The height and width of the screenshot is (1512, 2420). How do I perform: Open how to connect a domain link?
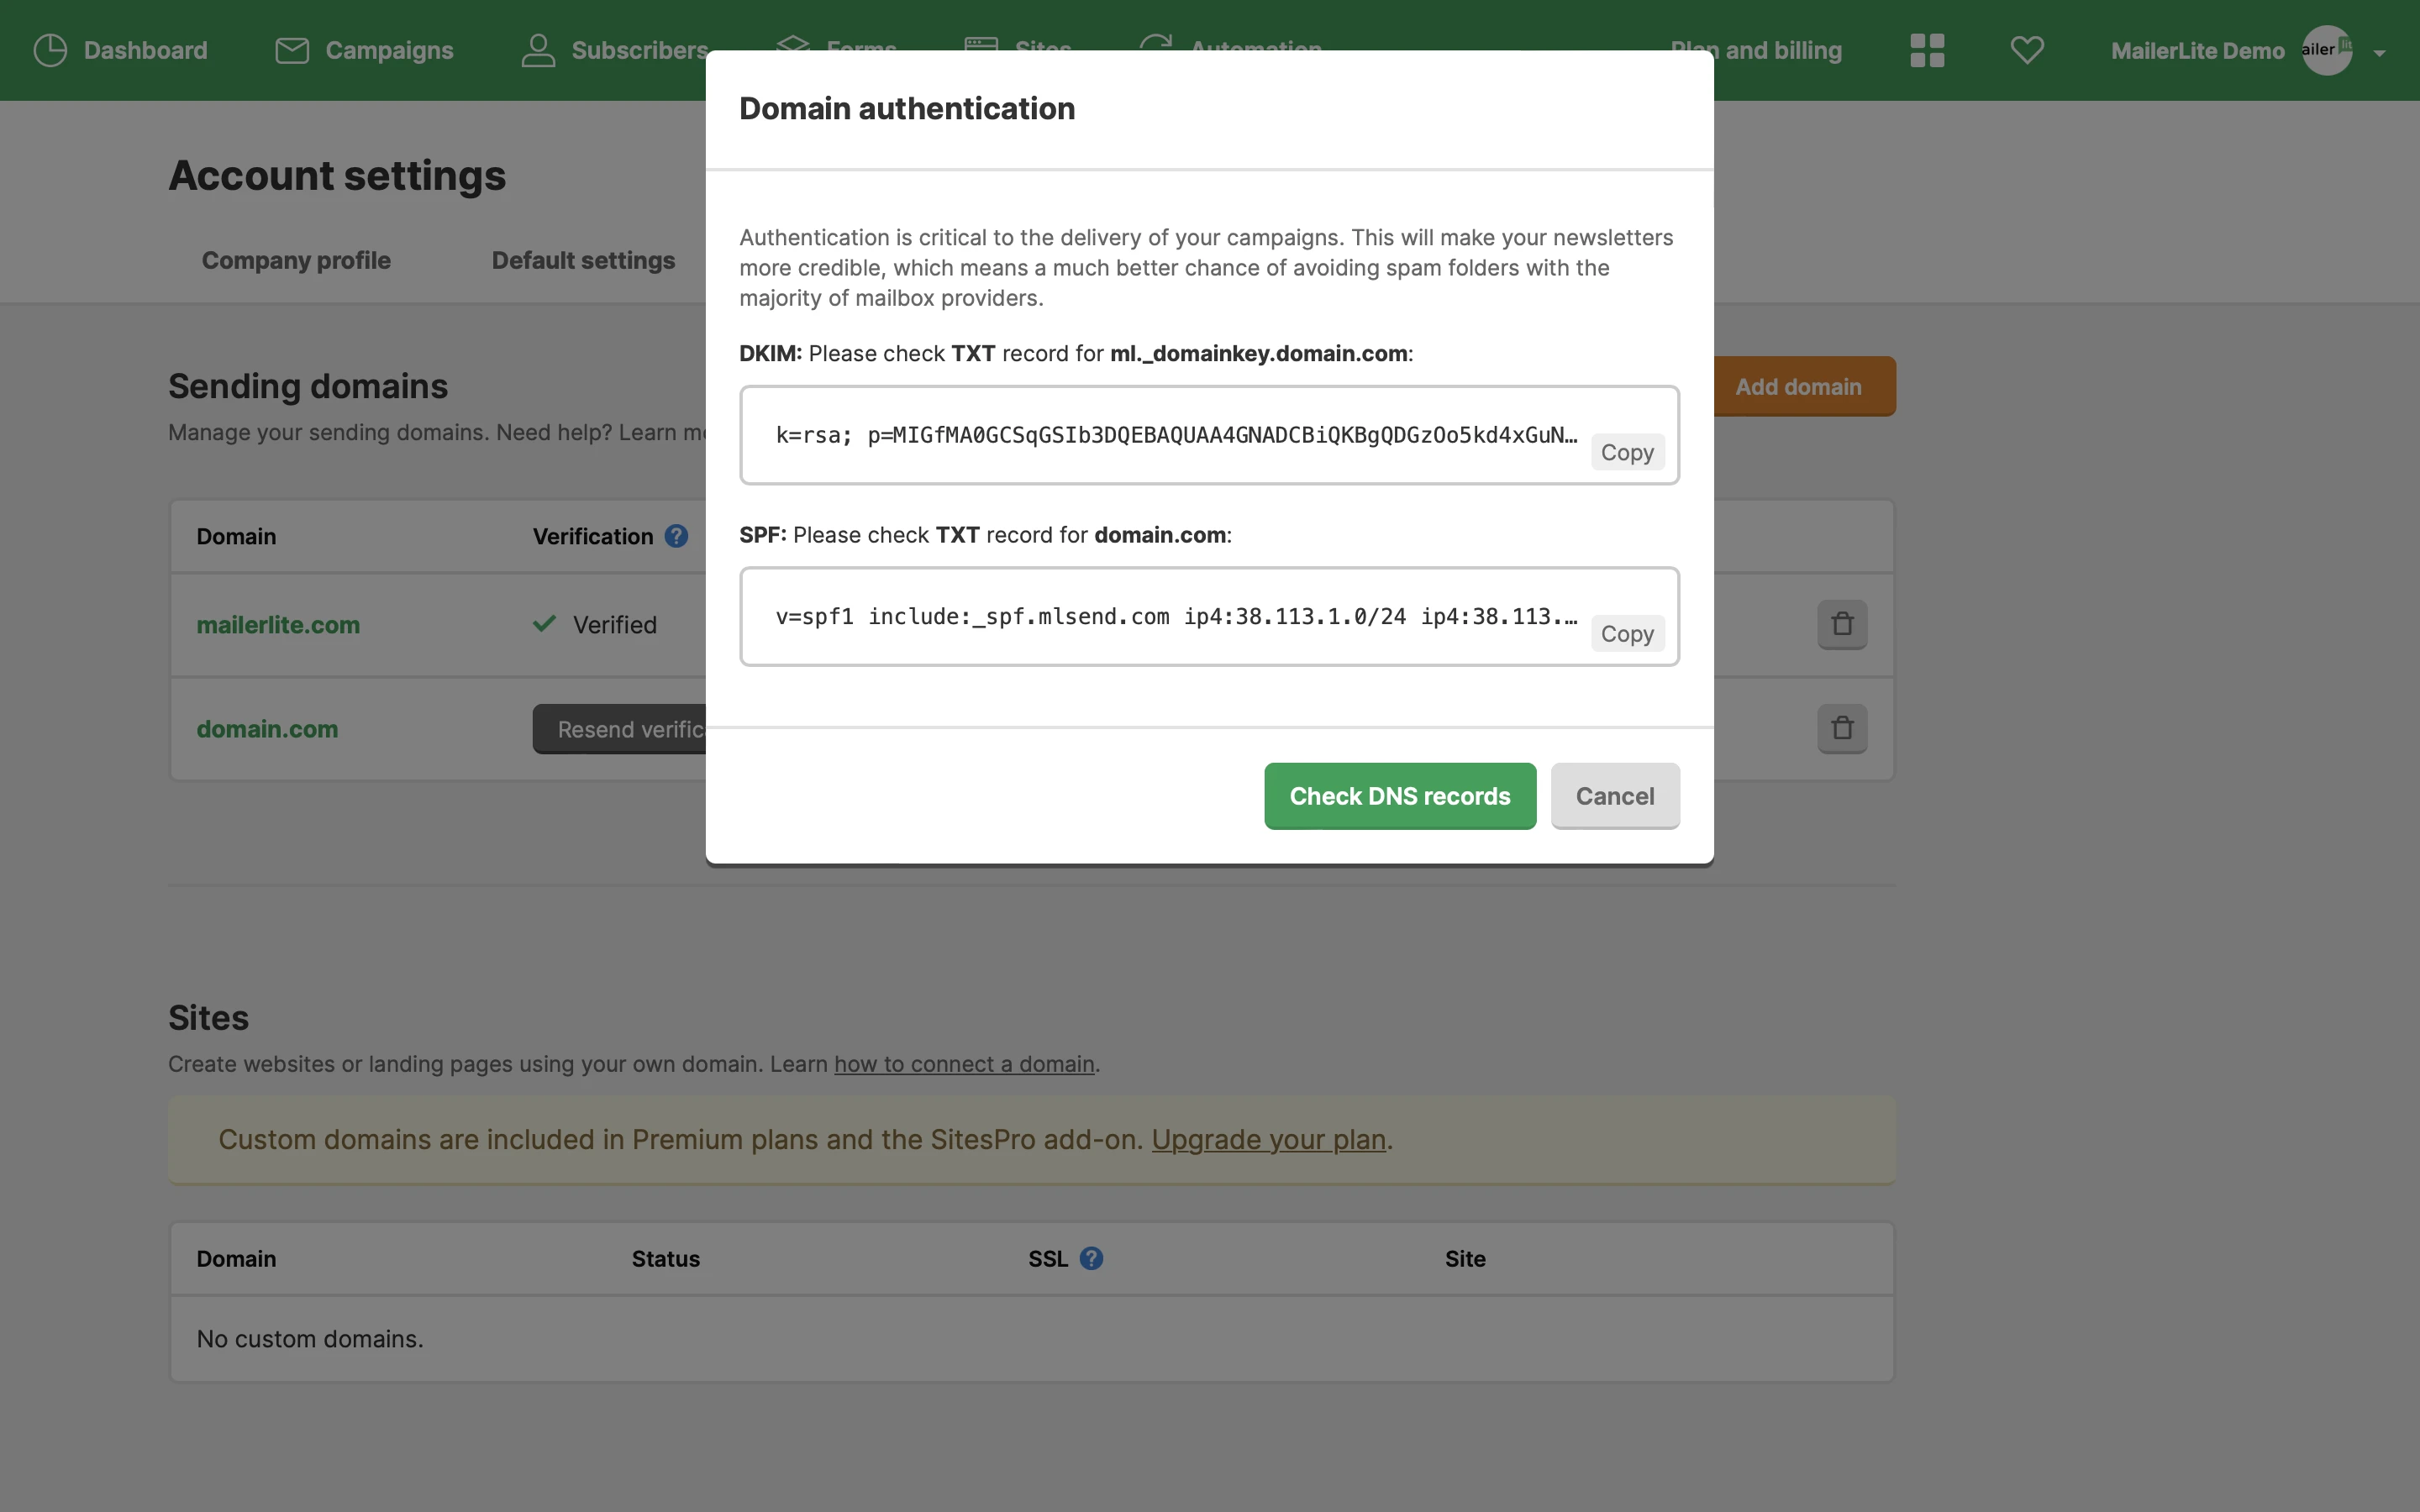964,1064
